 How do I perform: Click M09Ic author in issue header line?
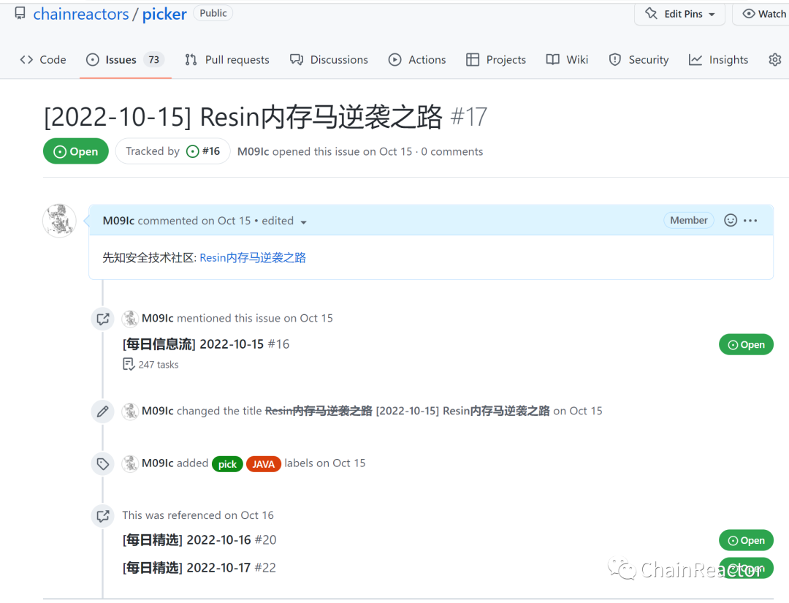coord(253,151)
